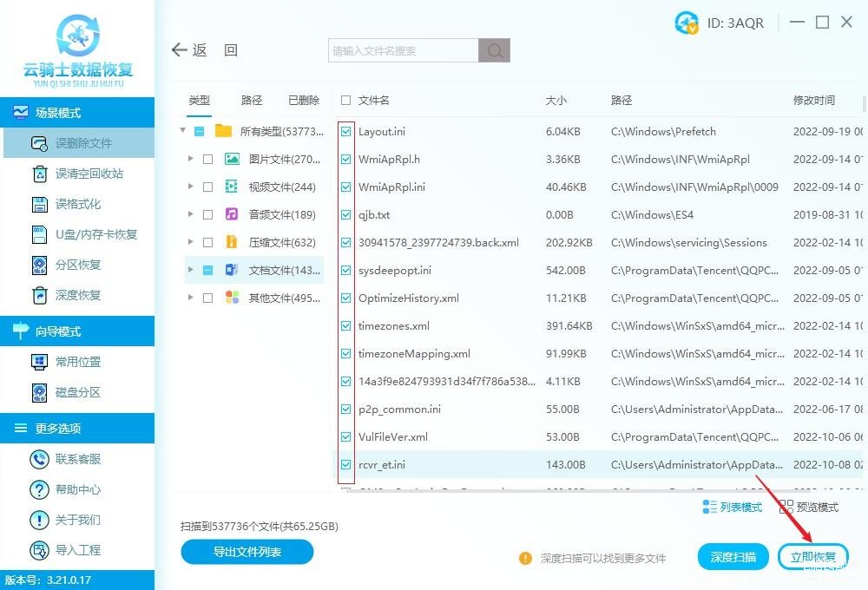868x590 pixels.
Task: Open the 更多选项 section header
Action: coord(77,428)
